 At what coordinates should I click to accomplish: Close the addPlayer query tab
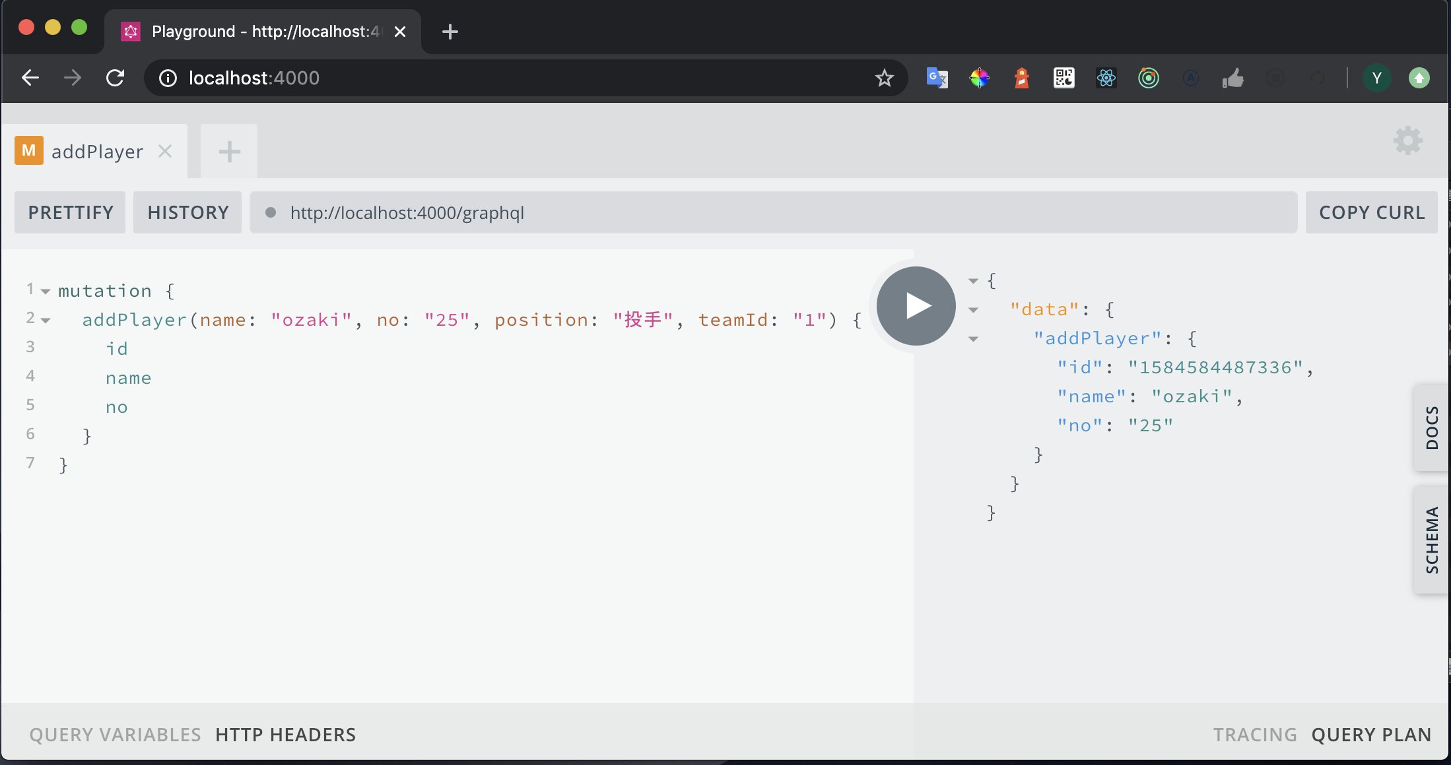pyautogui.click(x=165, y=152)
